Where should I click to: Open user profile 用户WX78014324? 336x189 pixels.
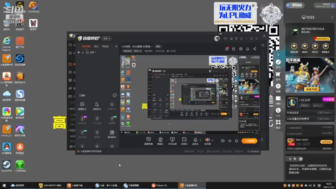[x=312, y=29]
